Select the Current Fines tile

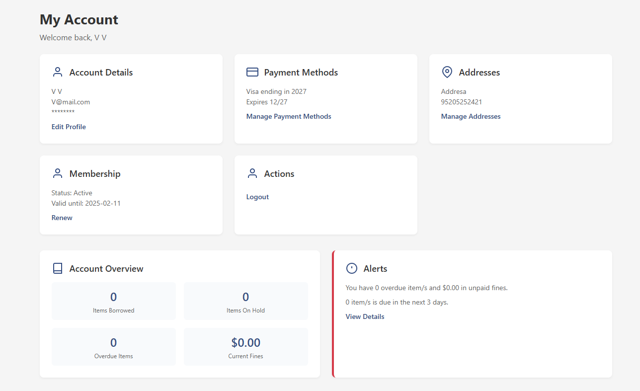[245, 347]
